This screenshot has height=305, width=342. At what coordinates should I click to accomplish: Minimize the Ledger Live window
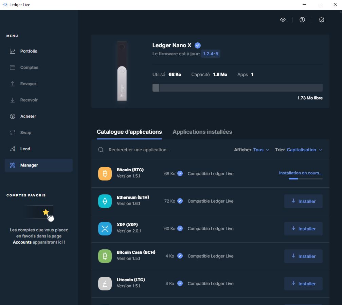coord(304,4)
